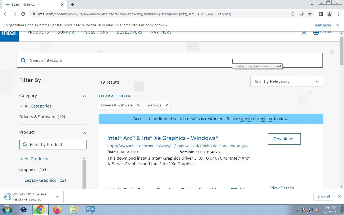Click the product list scrollbar

84,175
